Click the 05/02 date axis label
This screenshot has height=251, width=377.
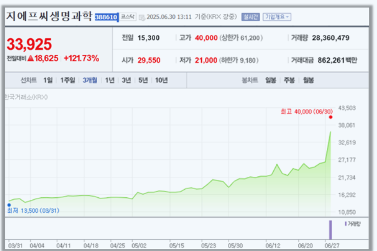pos(139,246)
